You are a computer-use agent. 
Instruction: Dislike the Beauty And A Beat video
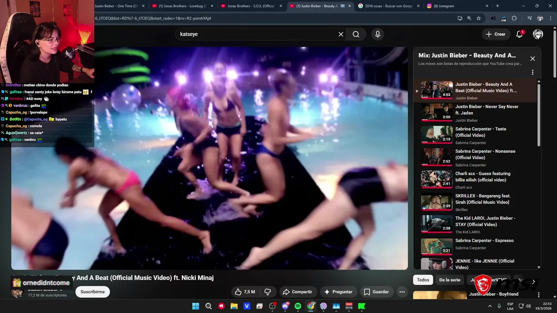point(268,292)
